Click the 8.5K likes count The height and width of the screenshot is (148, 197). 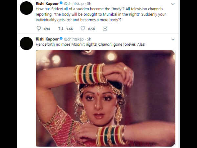pos(91,29)
